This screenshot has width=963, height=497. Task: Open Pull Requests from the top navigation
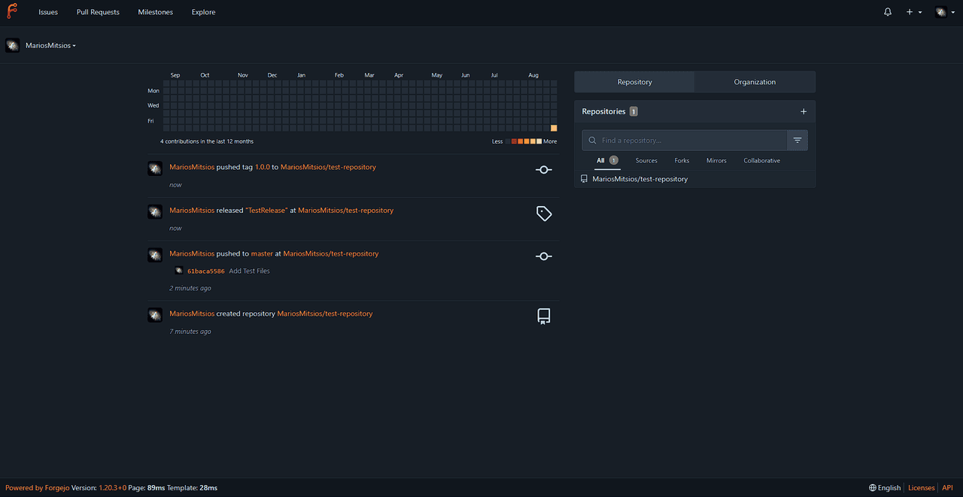(x=98, y=12)
